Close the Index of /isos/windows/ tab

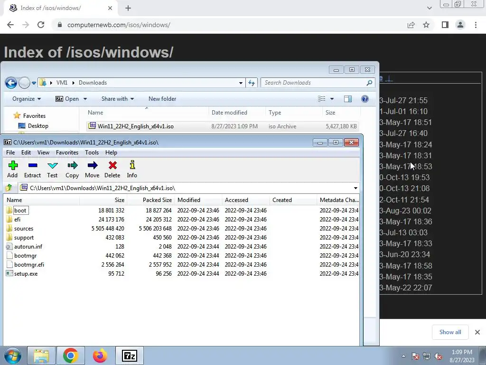click(x=110, y=8)
